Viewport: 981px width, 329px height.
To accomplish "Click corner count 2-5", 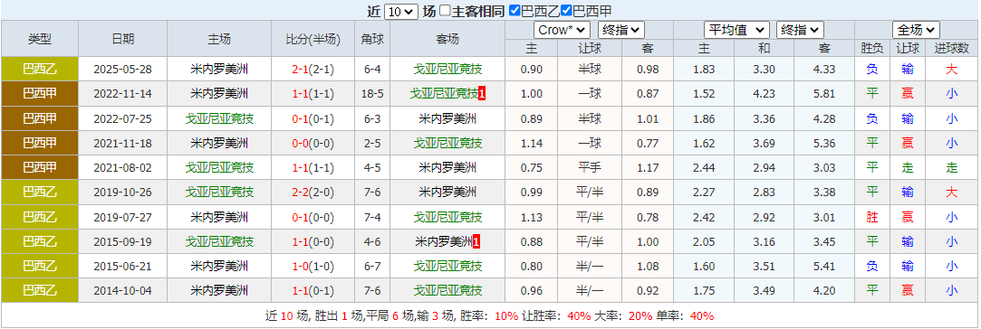I will (372, 143).
